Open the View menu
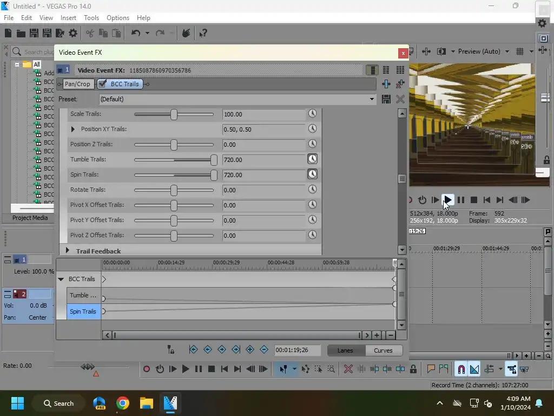The image size is (554, 416). [x=46, y=18]
